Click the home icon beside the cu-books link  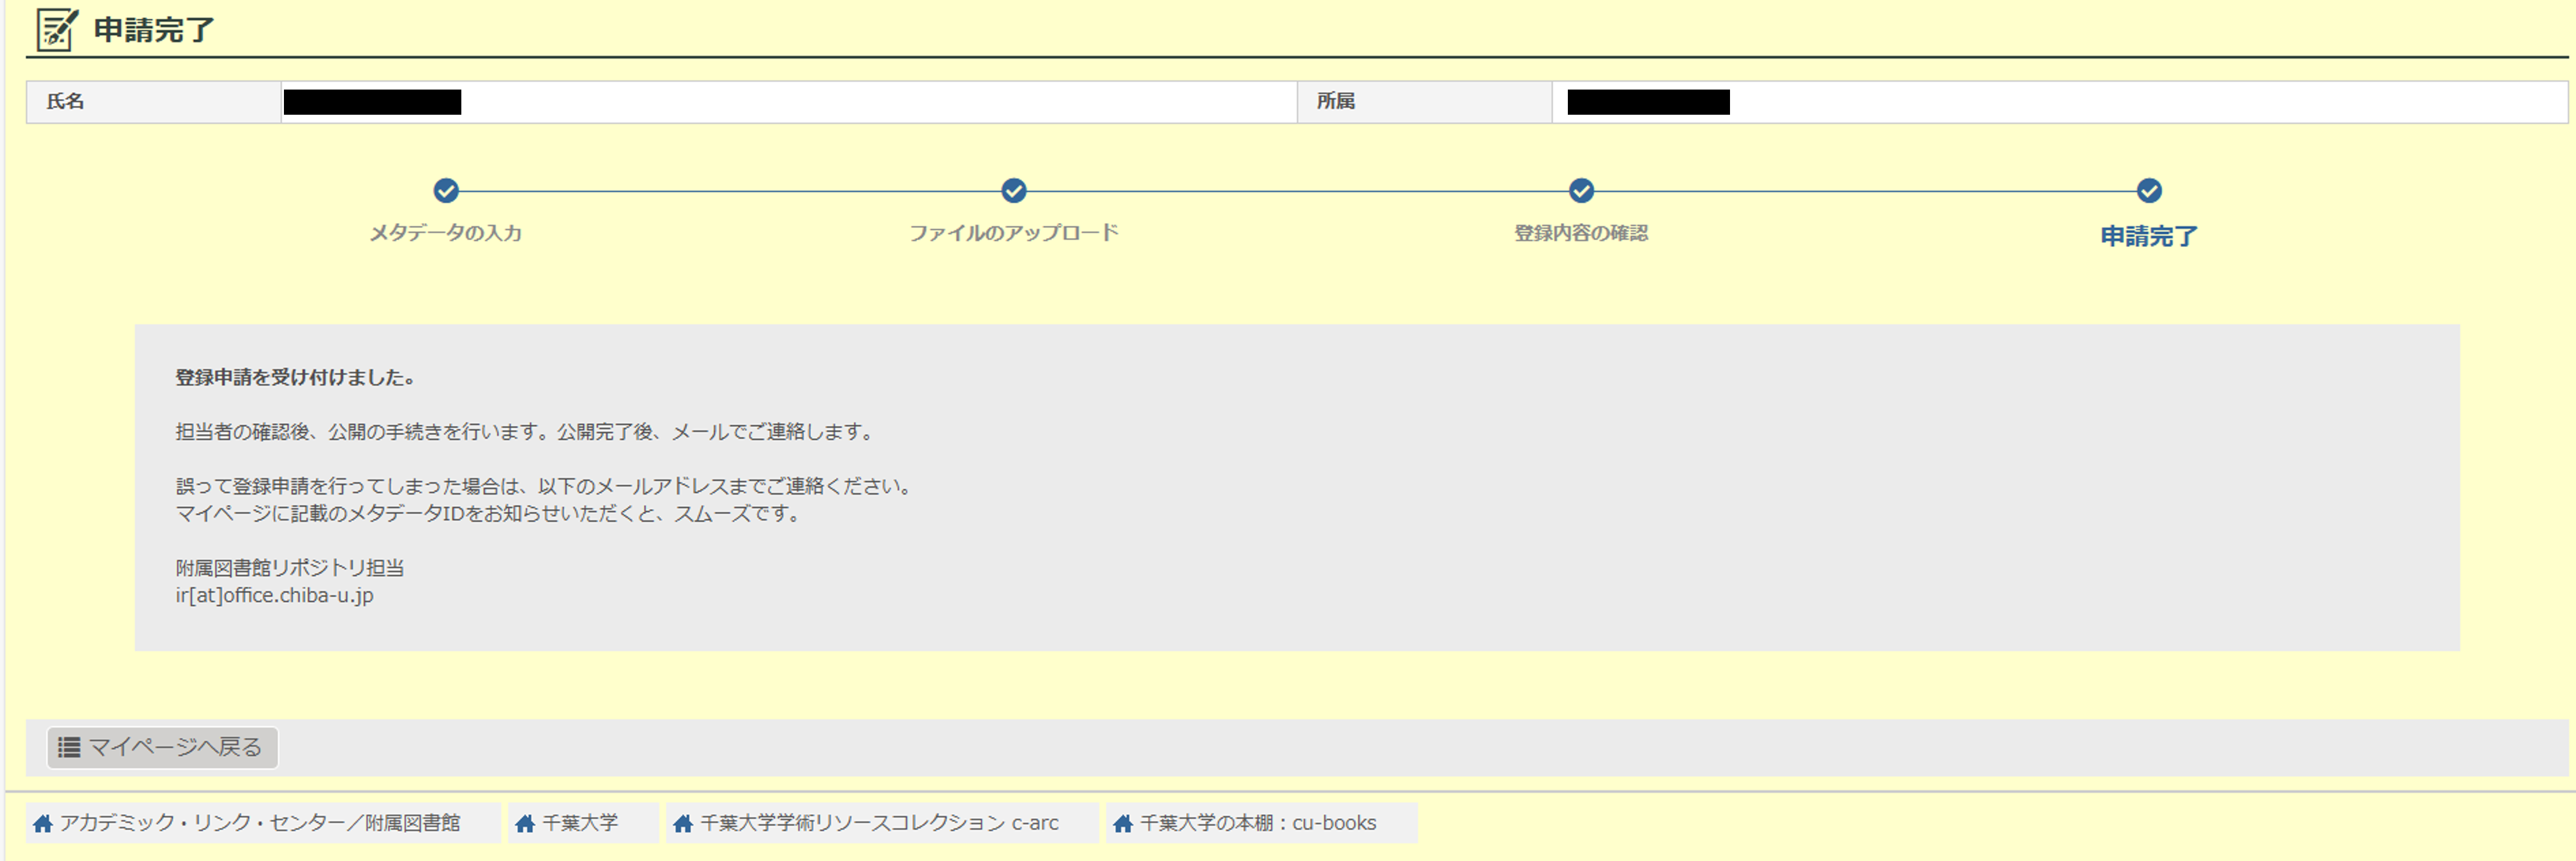coord(1122,823)
